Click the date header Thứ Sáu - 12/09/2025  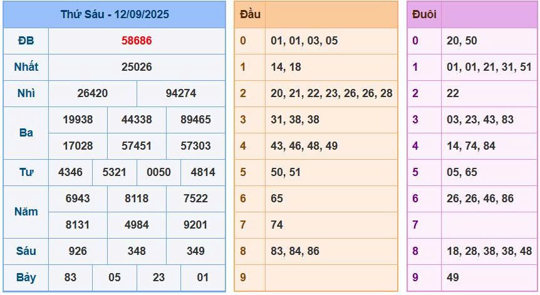(115, 14)
